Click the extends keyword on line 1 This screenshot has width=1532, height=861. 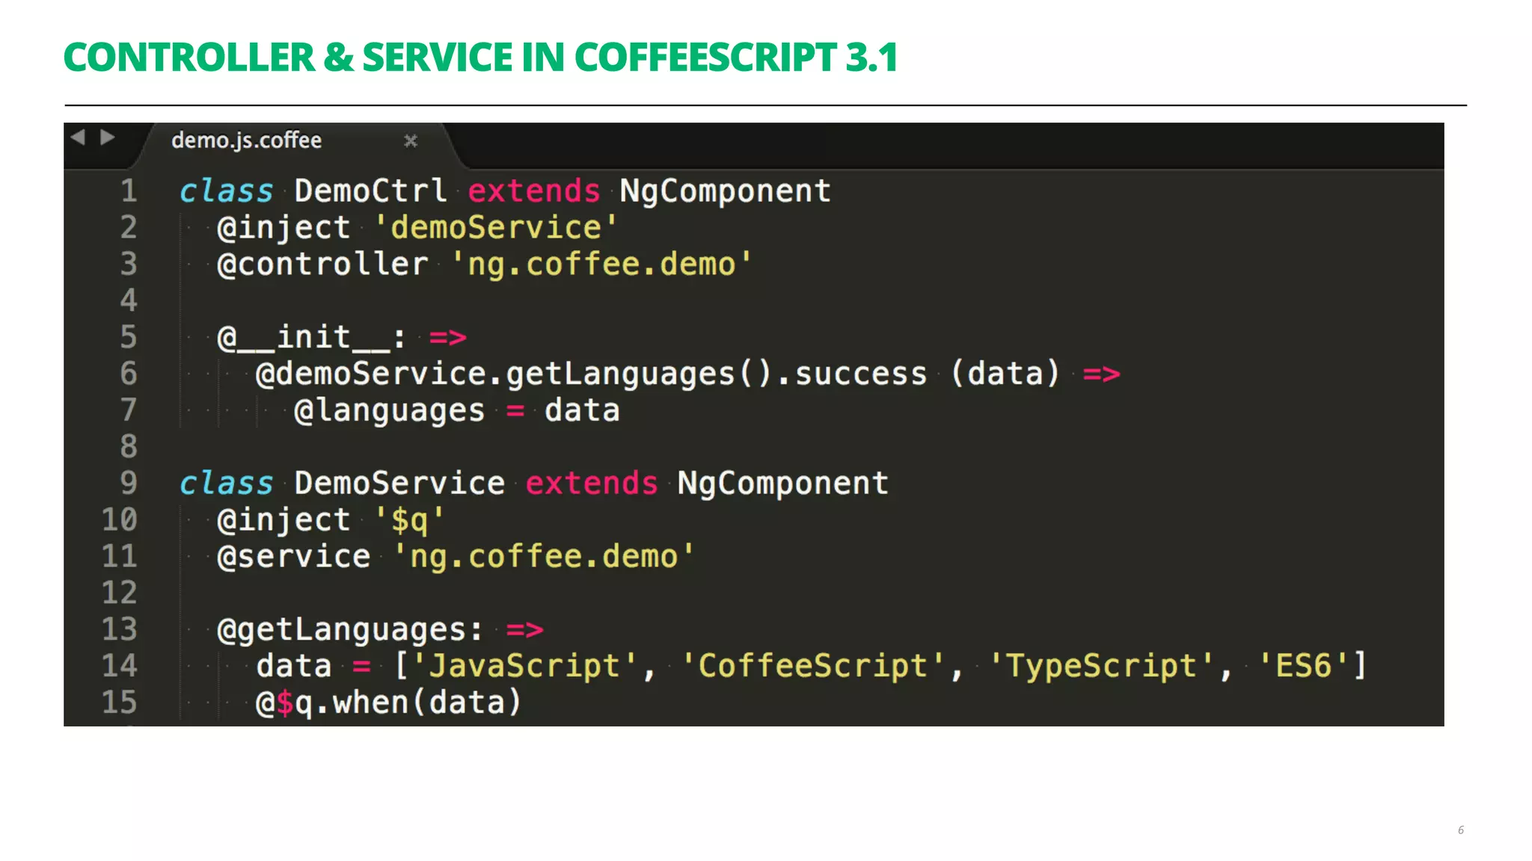click(x=534, y=191)
